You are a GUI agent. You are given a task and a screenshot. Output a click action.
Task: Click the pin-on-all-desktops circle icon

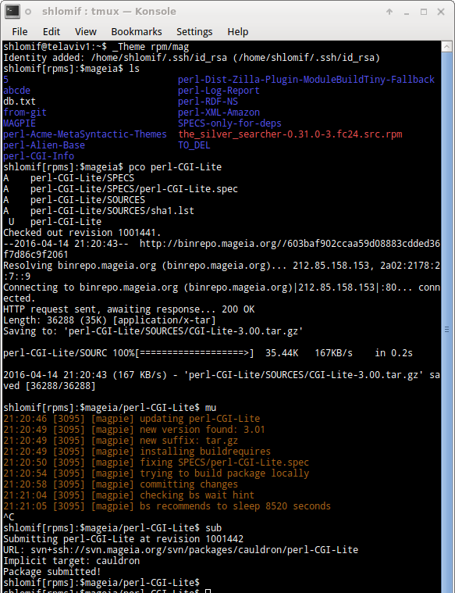click(x=28, y=12)
